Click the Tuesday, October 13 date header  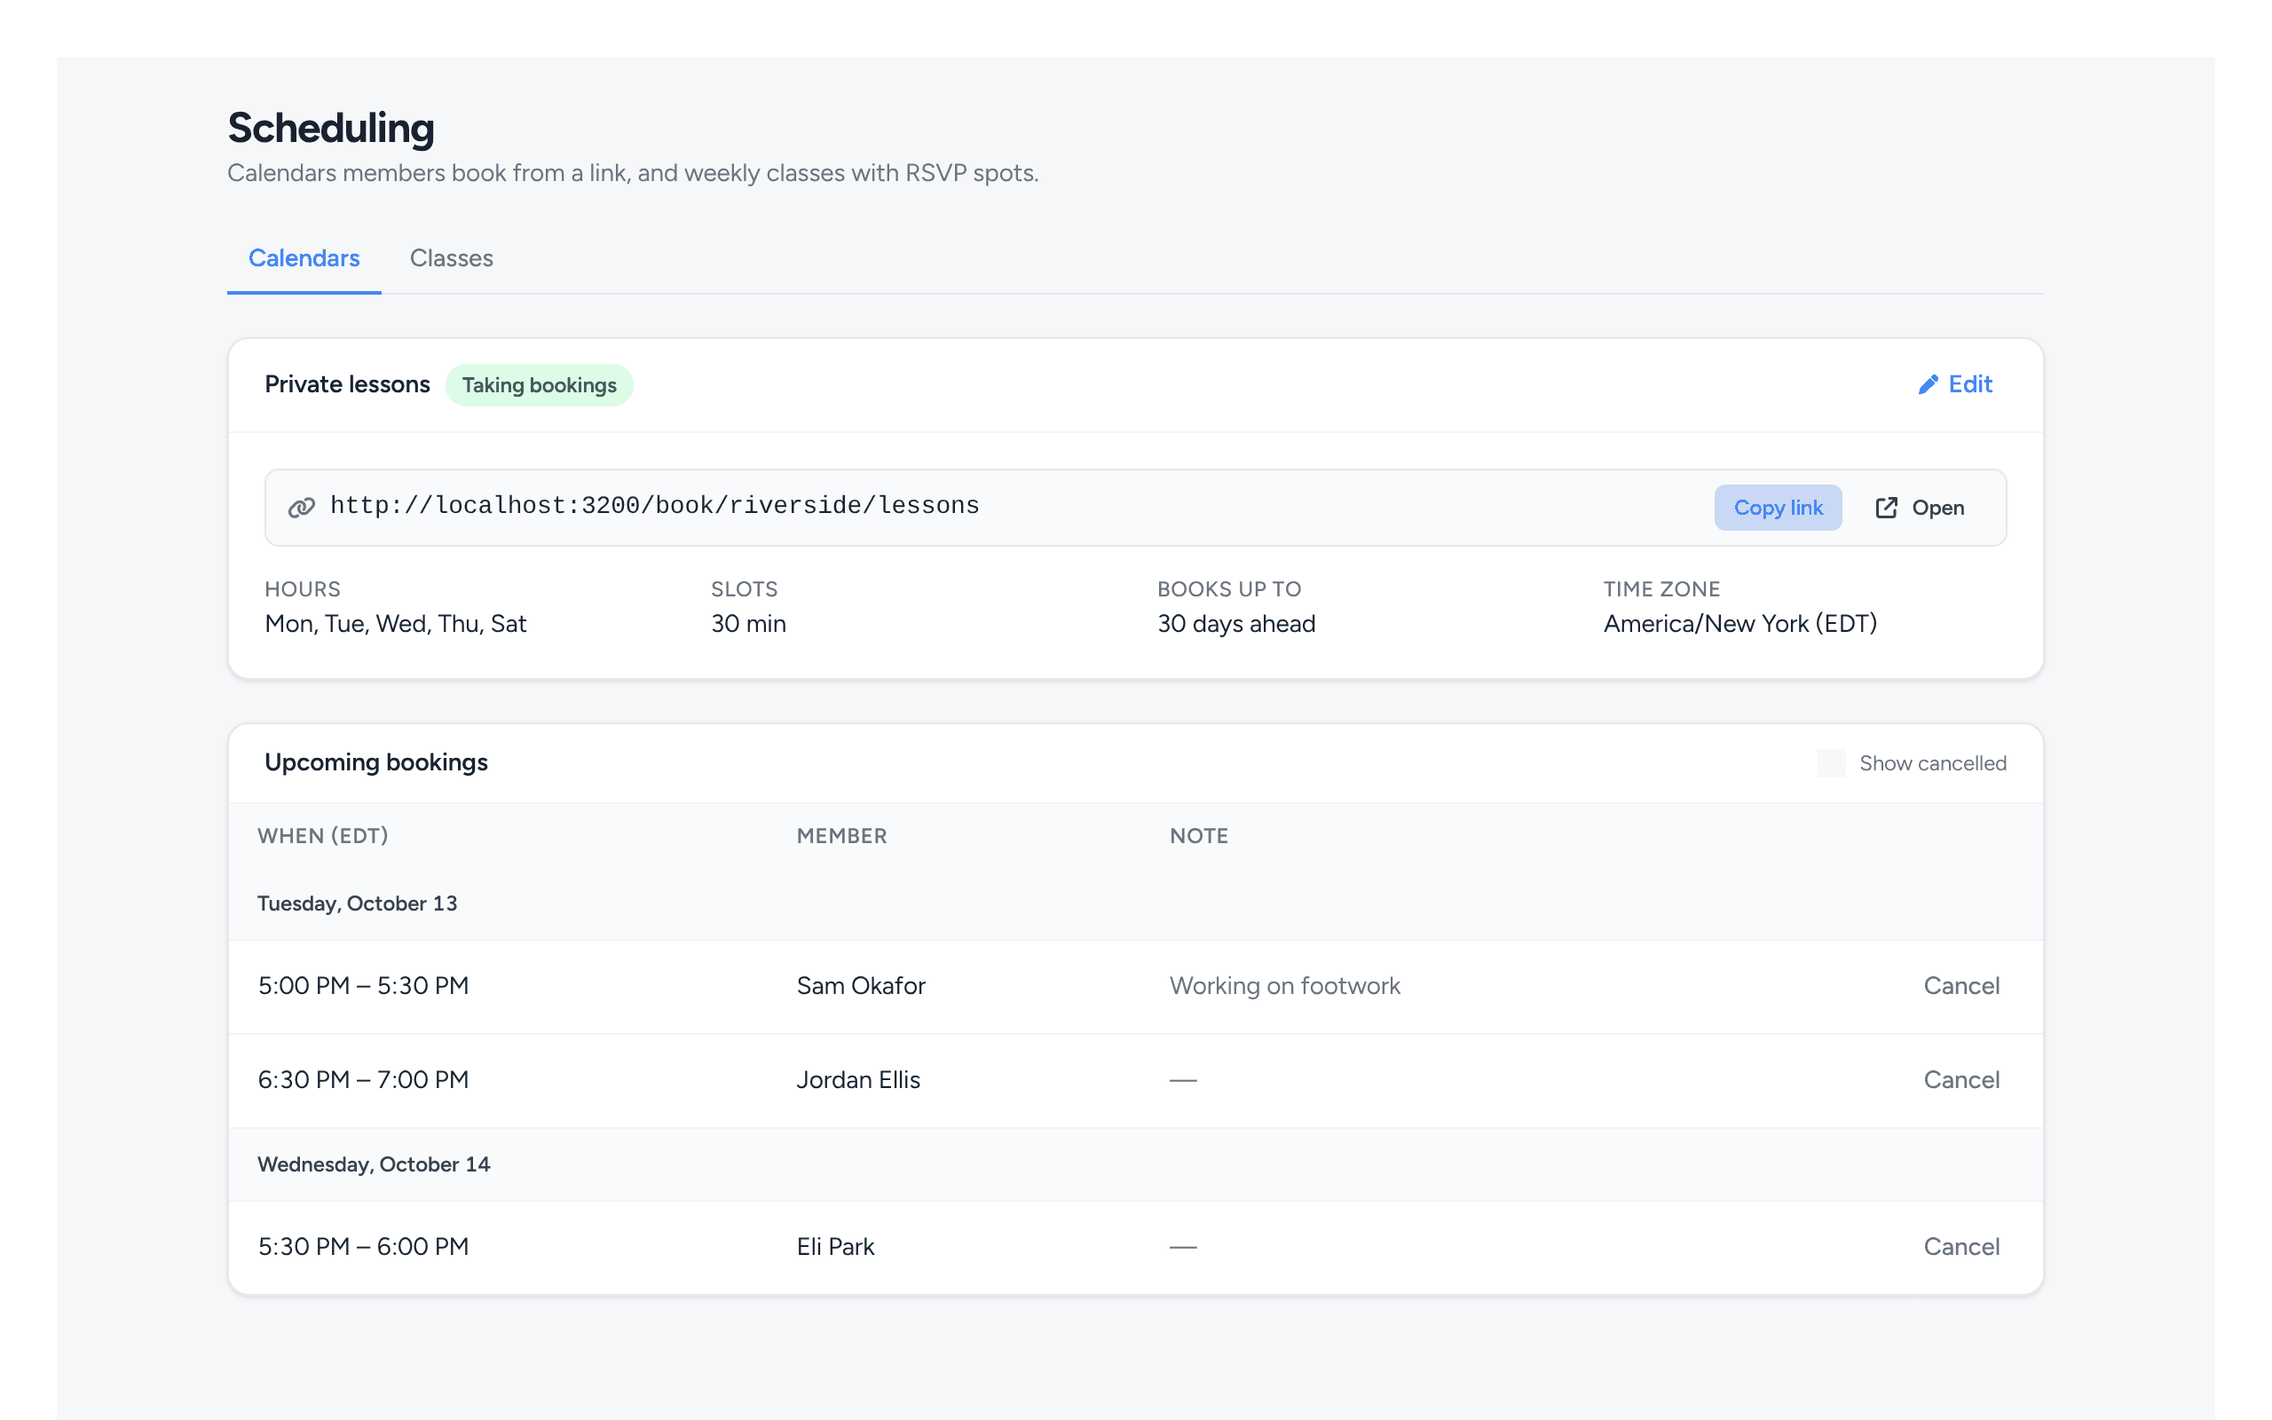(x=358, y=903)
